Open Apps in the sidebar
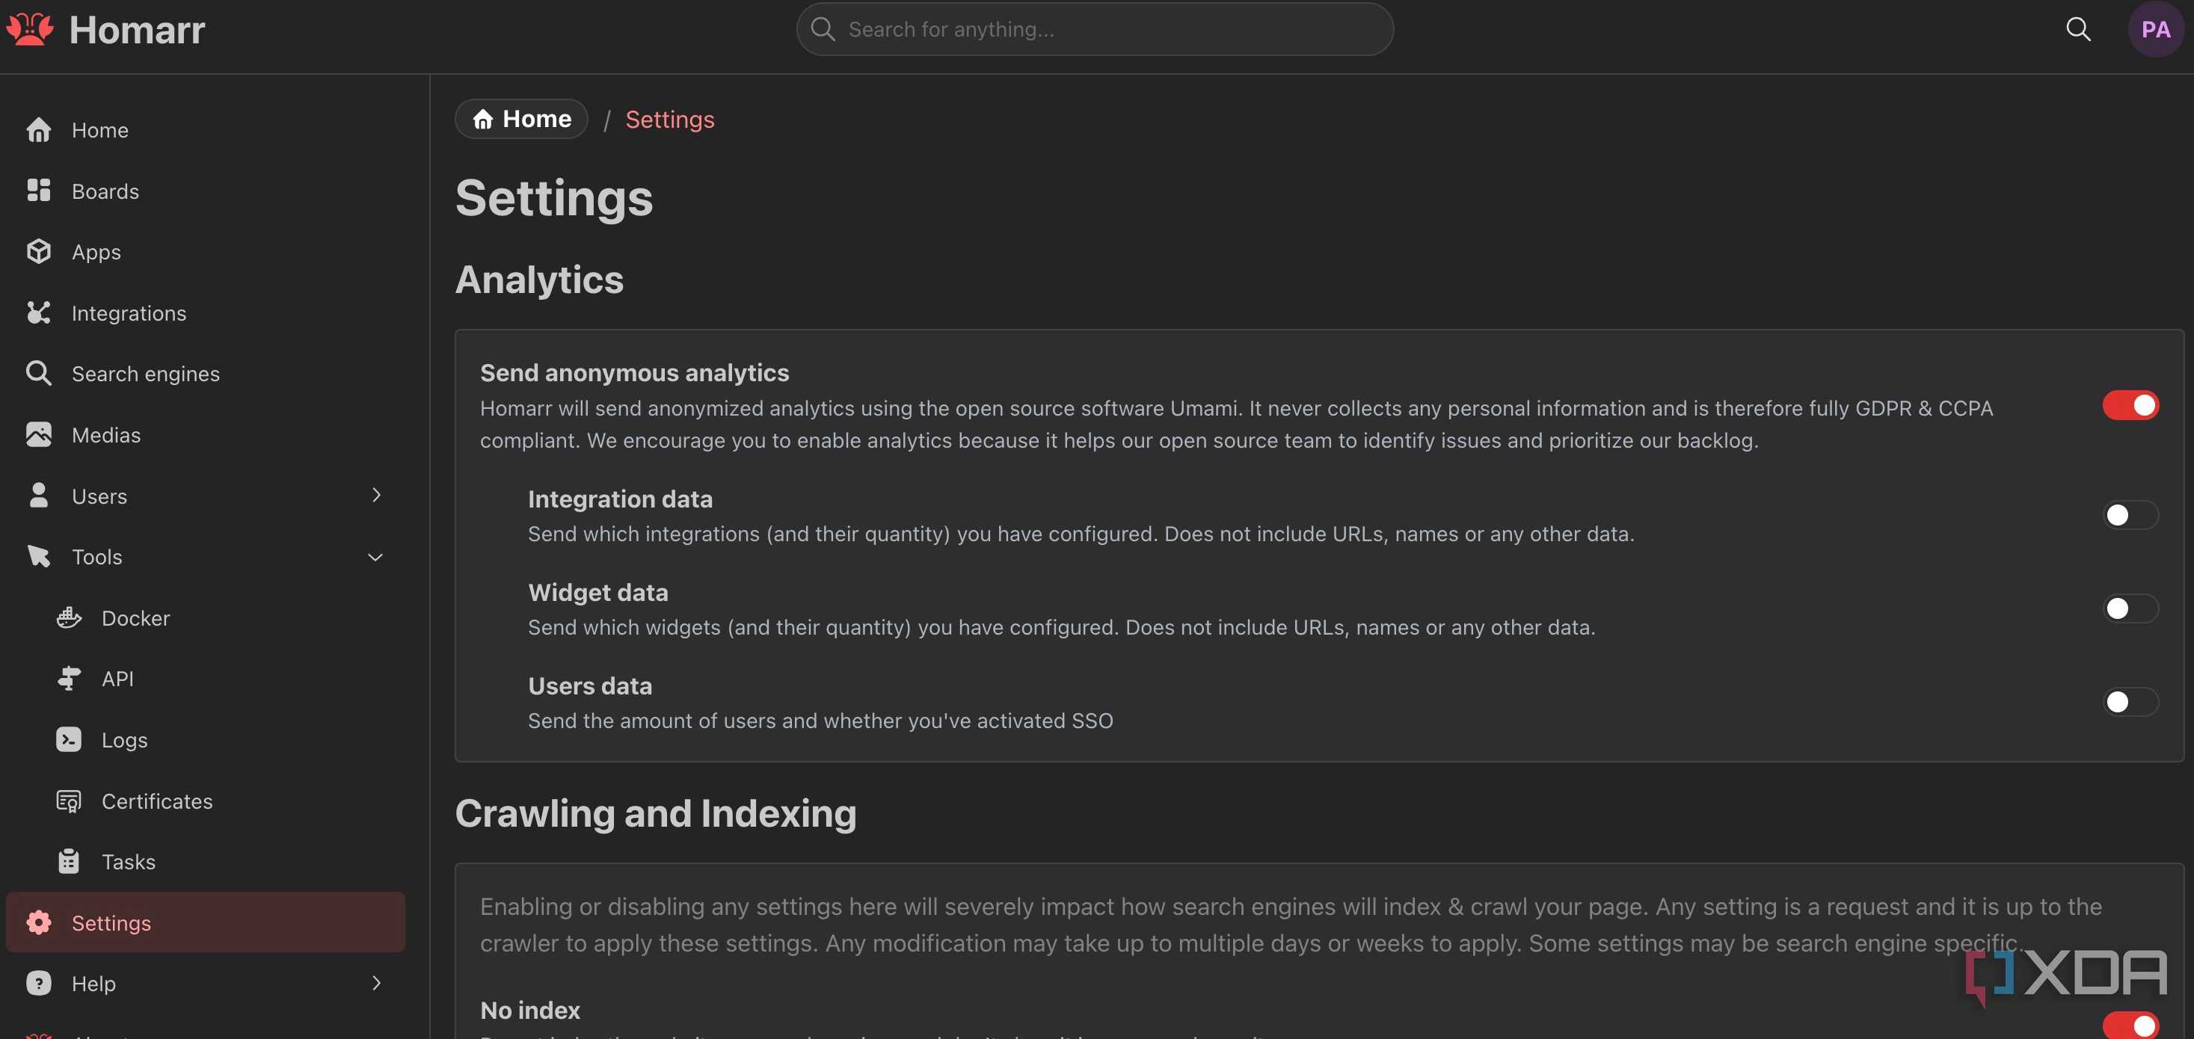This screenshot has width=2194, height=1039. click(x=205, y=252)
